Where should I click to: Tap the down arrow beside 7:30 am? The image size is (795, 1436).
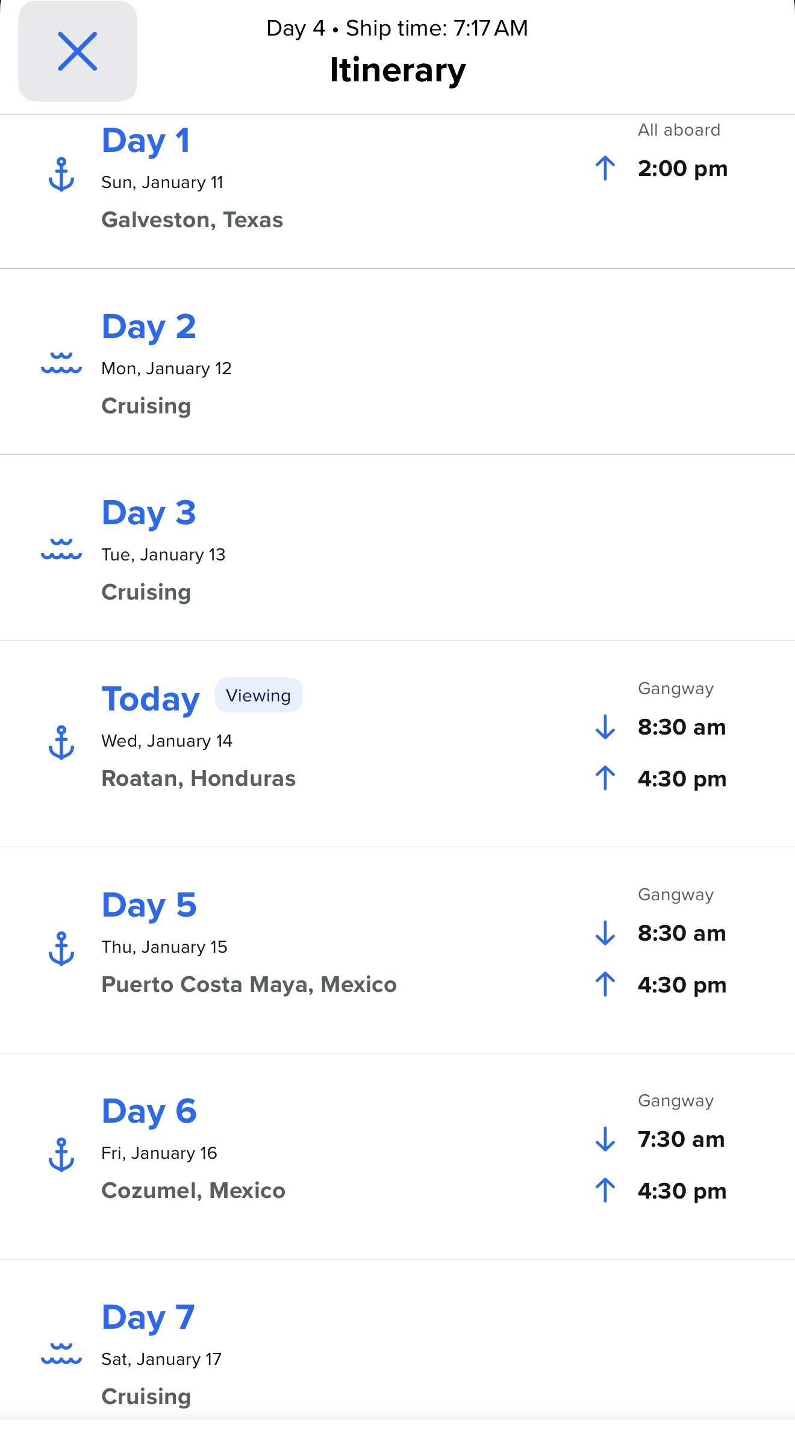pyautogui.click(x=605, y=1139)
